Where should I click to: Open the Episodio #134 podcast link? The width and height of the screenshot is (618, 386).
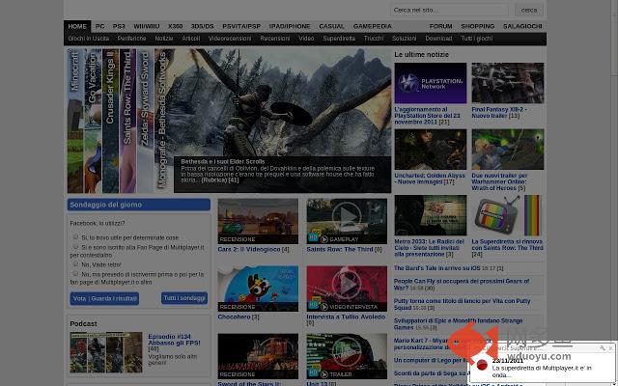pyautogui.click(x=175, y=338)
